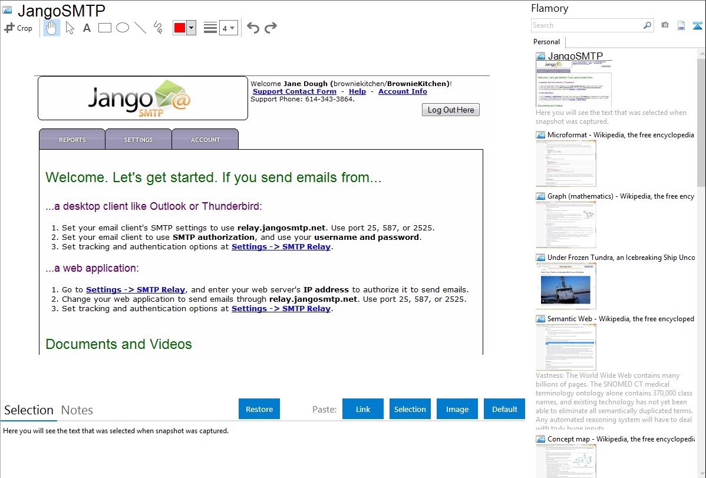
Task: Select the straight line tool
Action: point(140,28)
